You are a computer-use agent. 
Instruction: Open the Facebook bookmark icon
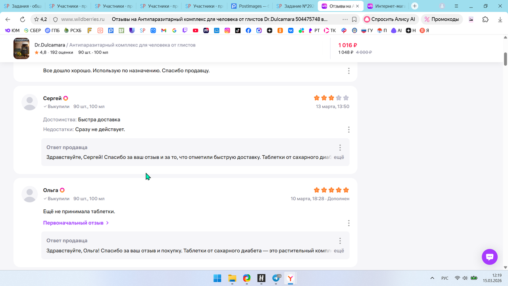tap(248, 30)
